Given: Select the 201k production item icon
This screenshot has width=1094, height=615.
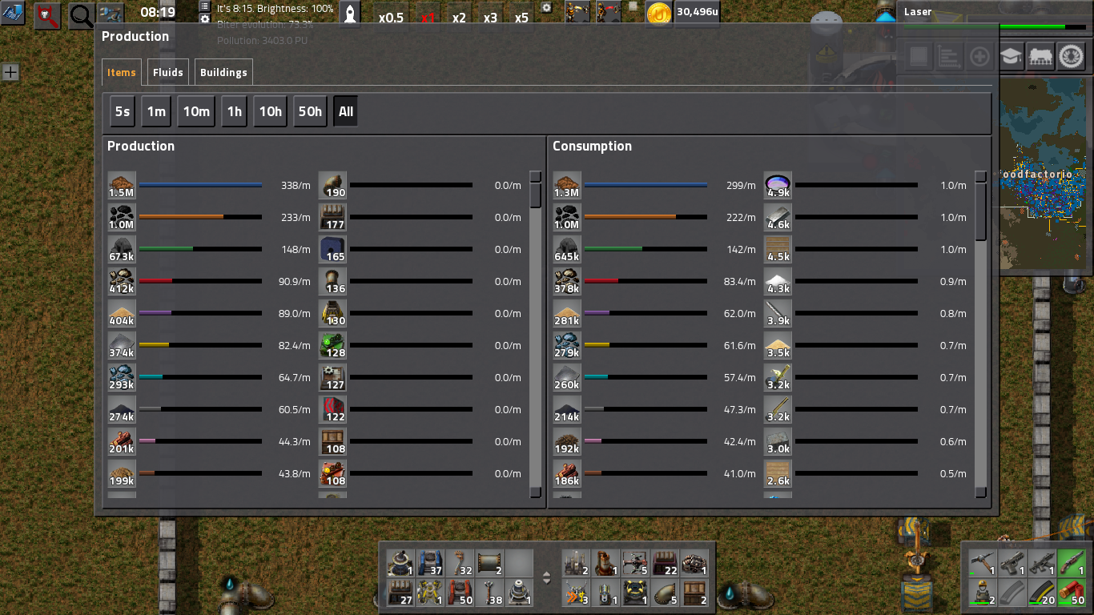Looking at the screenshot, I should pyautogui.click(x=122, y=441).
